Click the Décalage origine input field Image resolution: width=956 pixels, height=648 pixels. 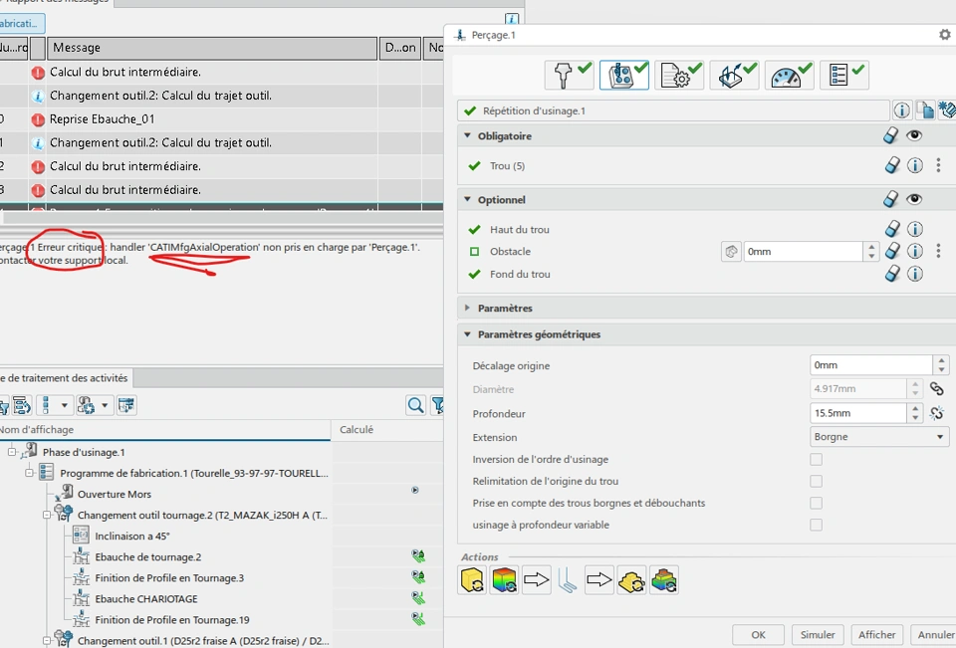[x=871, y=365]
